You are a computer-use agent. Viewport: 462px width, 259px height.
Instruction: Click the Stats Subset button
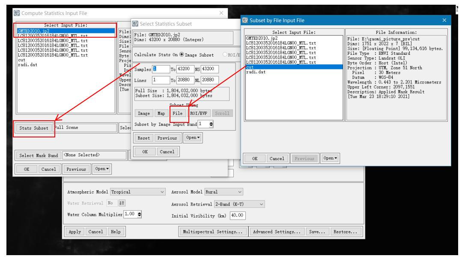point(33,128)
